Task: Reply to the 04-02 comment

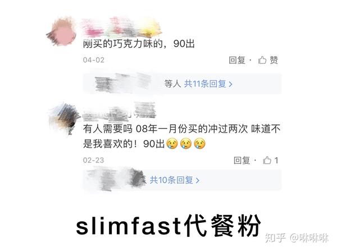Action: click(236, 60)
